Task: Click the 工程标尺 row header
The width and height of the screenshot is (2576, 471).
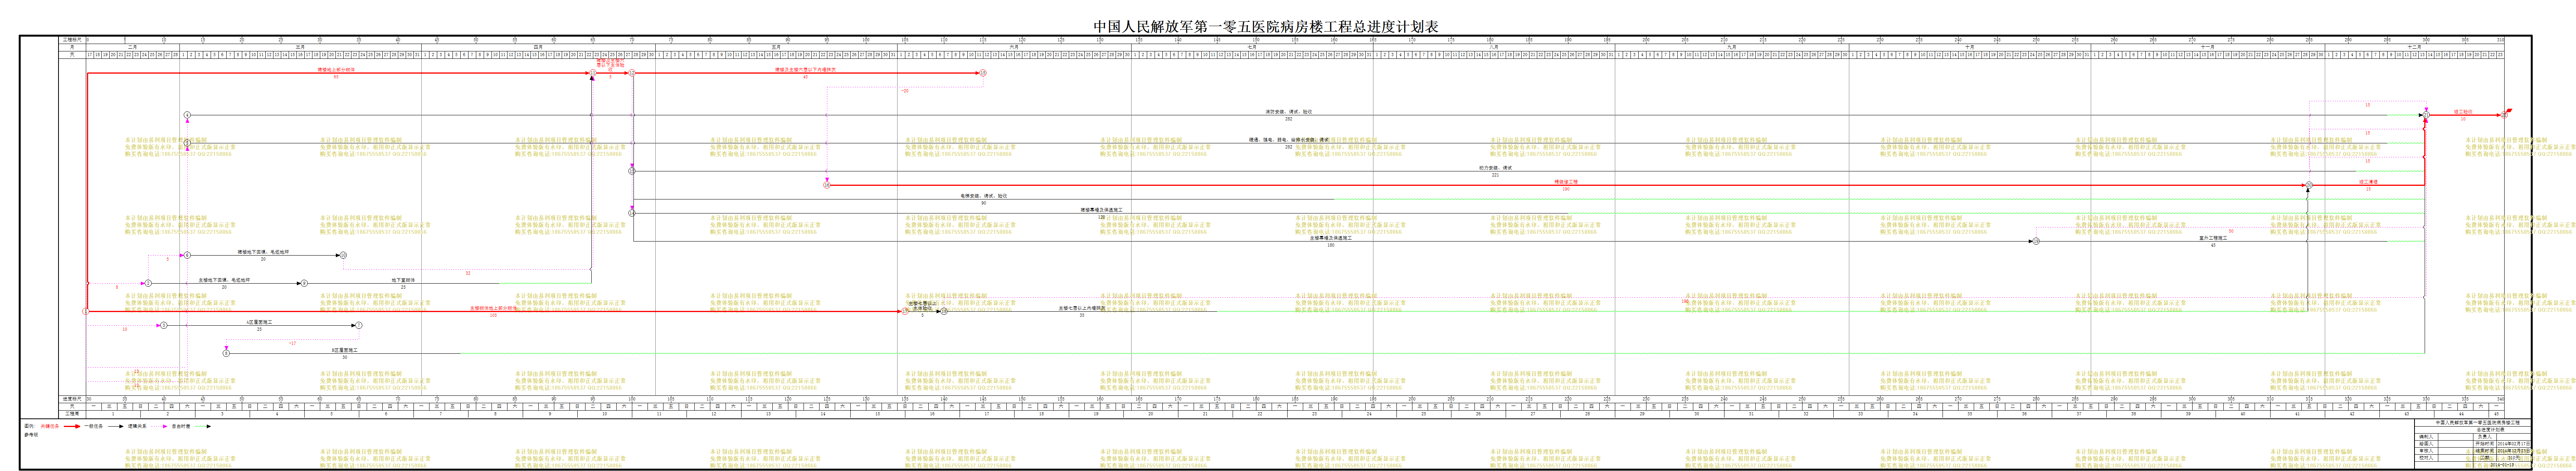Action: pyautogui.click(x=72, y=39)
